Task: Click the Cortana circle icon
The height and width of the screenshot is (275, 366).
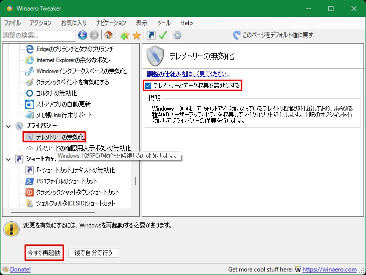Action: 30,93
